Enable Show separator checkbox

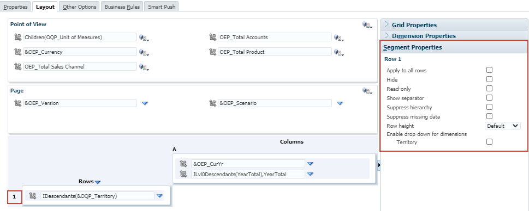click(489, 98)
